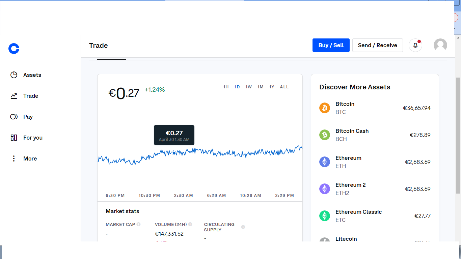Click the Market stats heading
This screenshot has width=461, height=259.
pyautogui.click(x=123, y=211)
